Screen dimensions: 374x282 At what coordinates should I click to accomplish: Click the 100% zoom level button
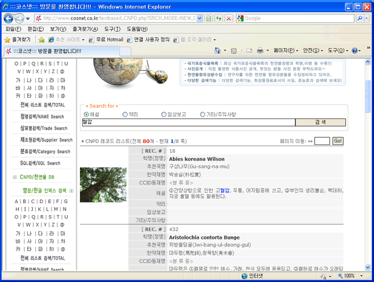[346, 276]
